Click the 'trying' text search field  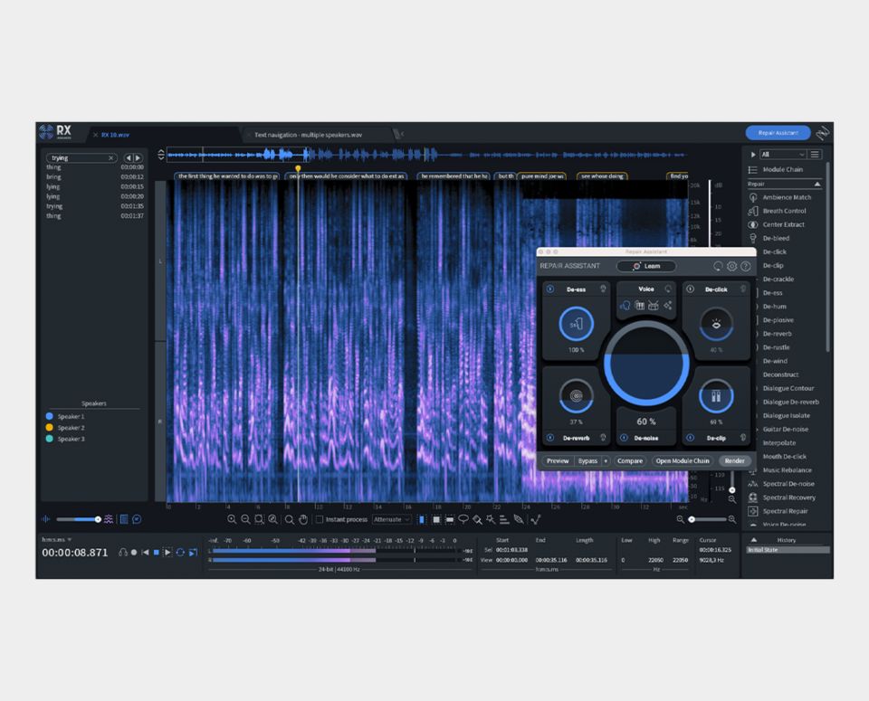click(78, 157)
